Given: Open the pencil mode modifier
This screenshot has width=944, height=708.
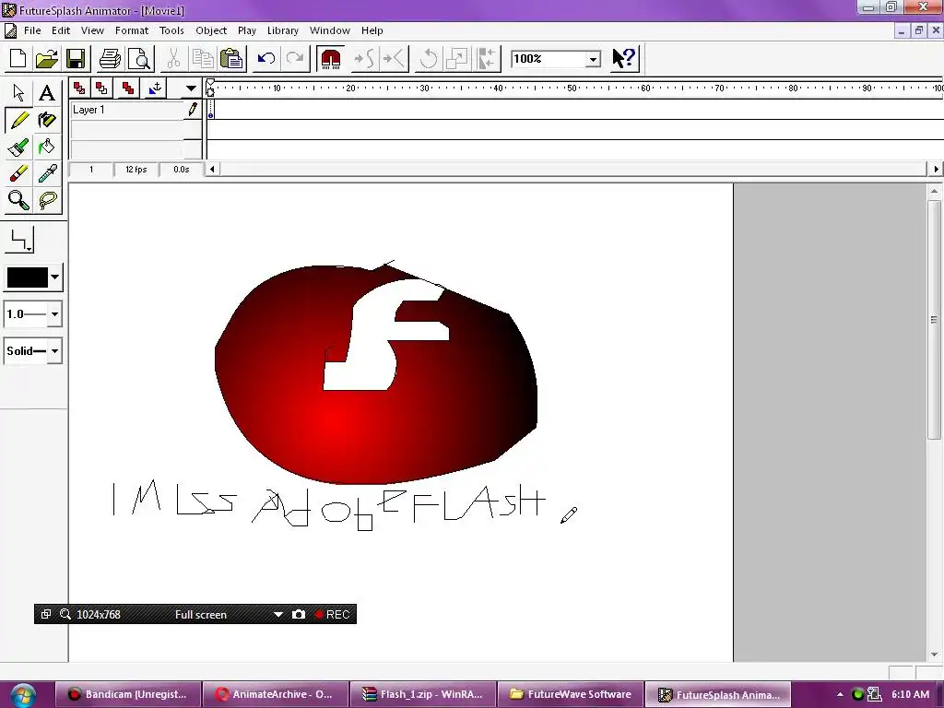Looking at the screenshot, I should (21, 240).
